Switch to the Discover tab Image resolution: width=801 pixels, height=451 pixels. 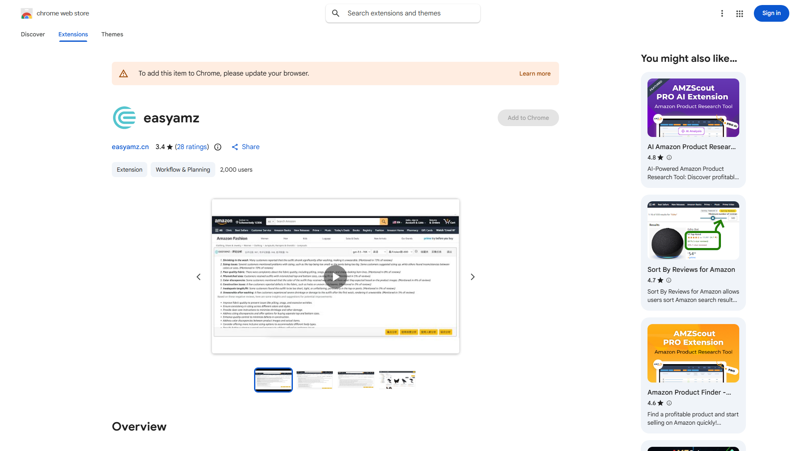33,34
